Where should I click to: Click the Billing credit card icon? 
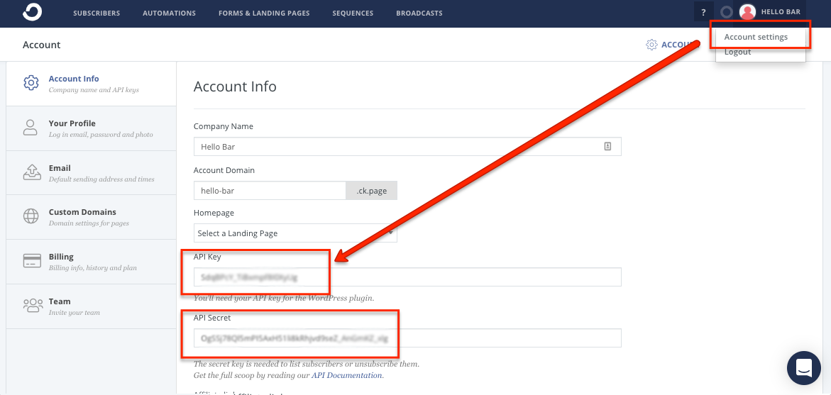point(32,260)
